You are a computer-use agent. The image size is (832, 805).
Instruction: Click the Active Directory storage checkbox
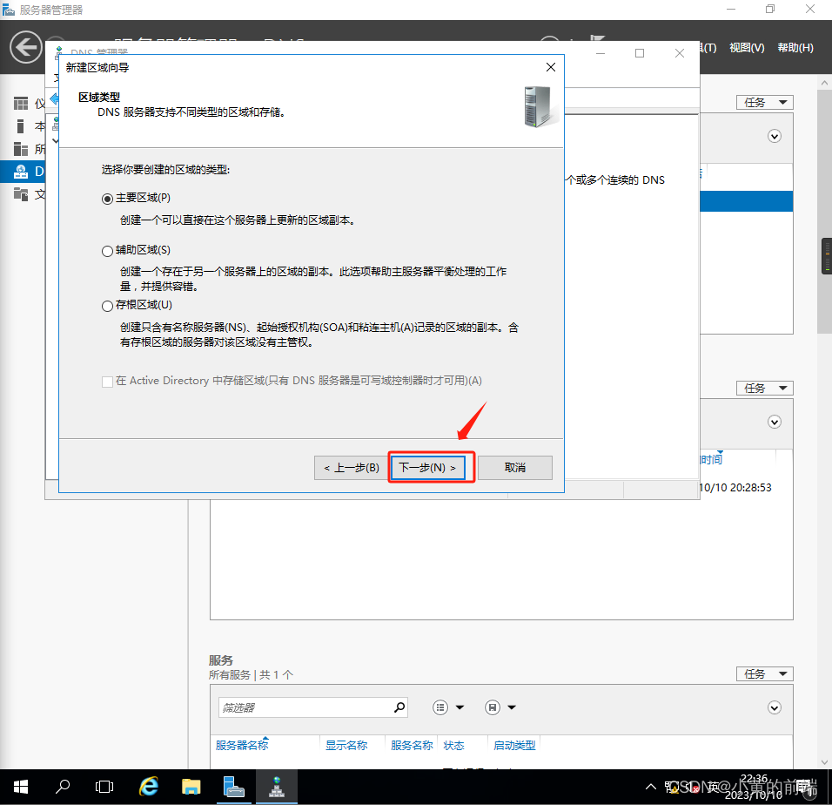pyautogui.click(x=107, y=382)
